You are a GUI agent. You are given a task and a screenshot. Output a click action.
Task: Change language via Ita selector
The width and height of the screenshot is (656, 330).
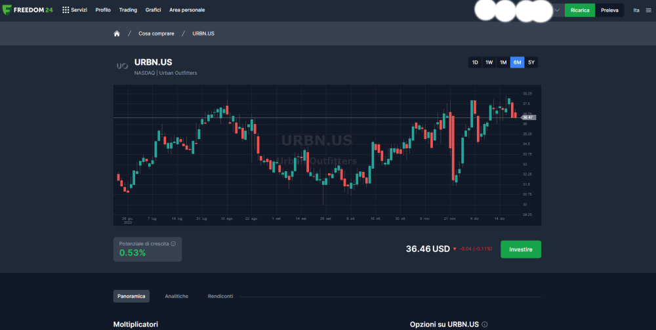(x=636, y=10)
